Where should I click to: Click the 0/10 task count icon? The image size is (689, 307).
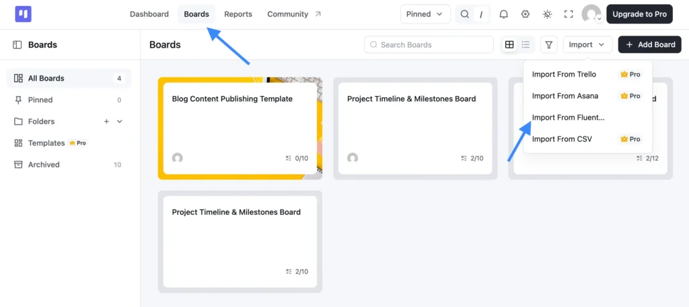pos(289,159)
